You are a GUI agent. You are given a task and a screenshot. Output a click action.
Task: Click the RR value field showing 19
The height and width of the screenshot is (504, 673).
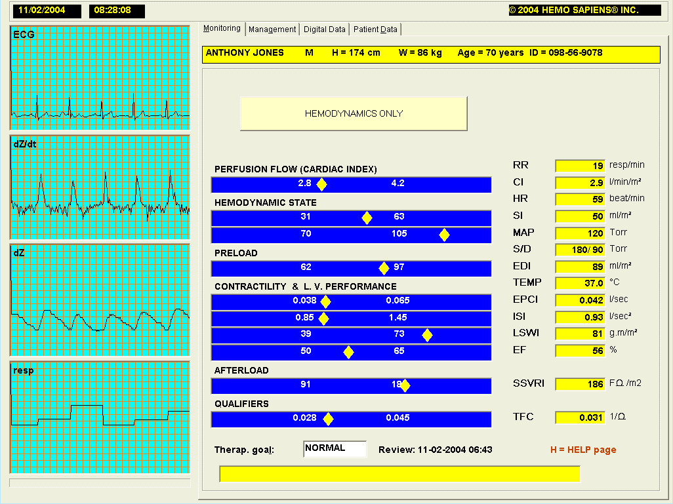coord(580,166)
